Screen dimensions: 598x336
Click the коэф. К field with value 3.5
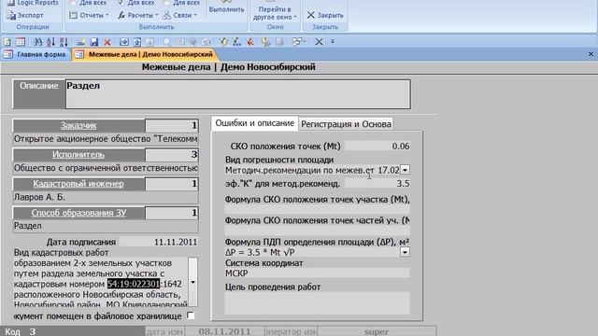[377, 184]
